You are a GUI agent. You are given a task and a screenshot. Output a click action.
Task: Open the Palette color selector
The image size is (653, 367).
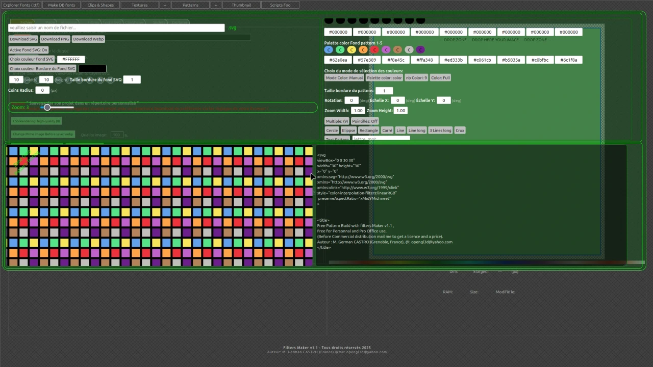coord(384,77)
